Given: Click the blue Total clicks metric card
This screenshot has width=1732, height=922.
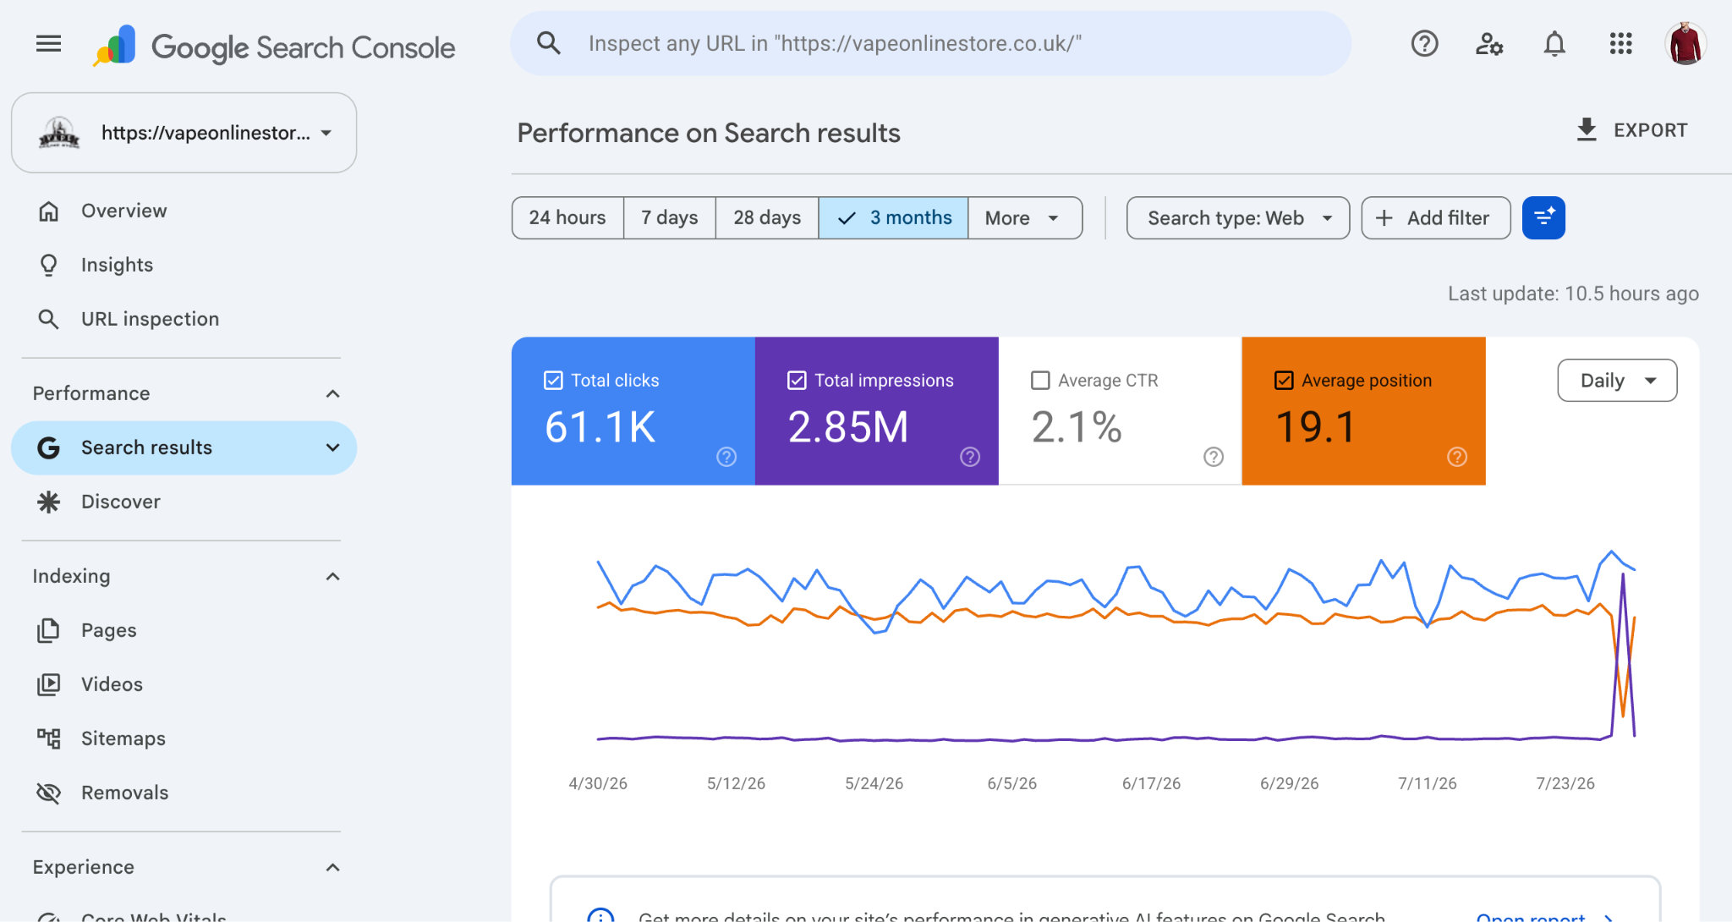Looking at the screenshot, I should coord(633,411).
